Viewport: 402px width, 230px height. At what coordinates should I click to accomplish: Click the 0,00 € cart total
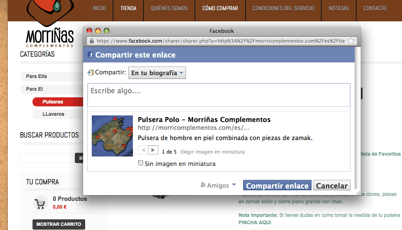coord(60,207)
